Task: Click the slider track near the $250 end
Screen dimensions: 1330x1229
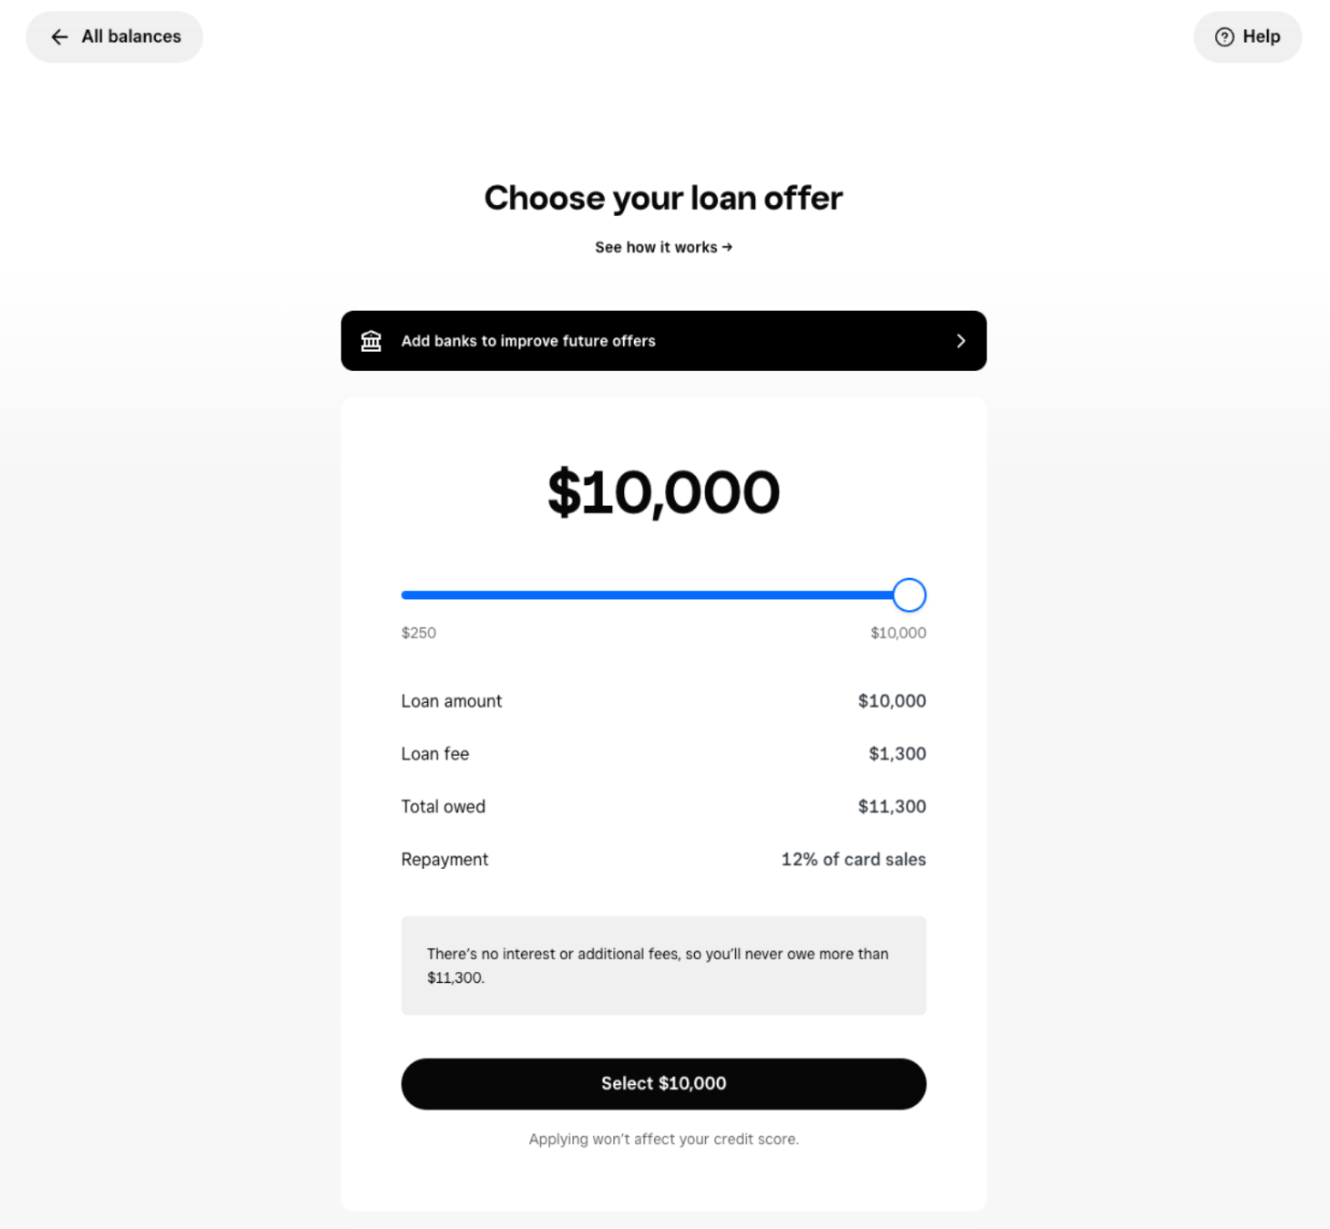Action: click(x=429, y=594)
